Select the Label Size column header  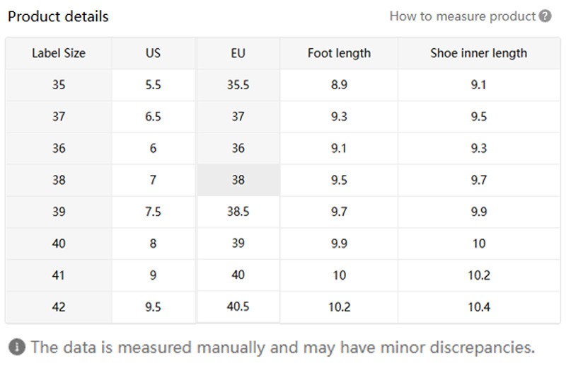coord(58,53)
